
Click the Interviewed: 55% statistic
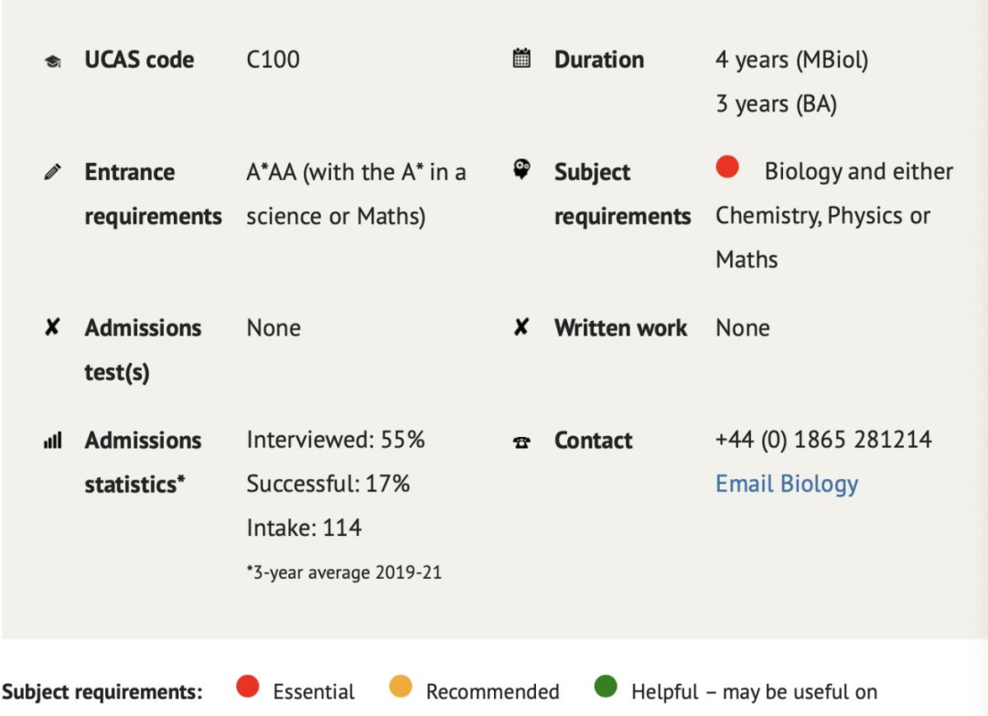pos(335,440)
